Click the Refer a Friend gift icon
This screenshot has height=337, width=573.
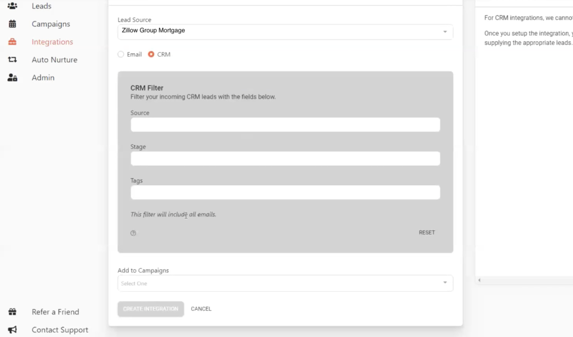pyautogui.click(x=12, y=312)
